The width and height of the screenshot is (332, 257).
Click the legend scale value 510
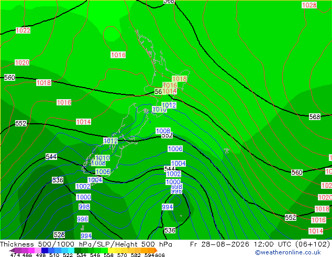click(x=54, y=255)
